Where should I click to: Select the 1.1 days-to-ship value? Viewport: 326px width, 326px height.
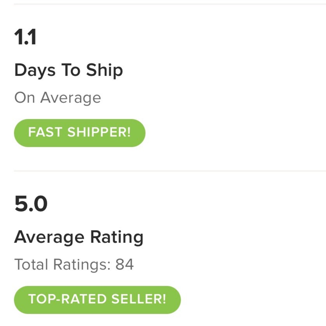(25, 37)
